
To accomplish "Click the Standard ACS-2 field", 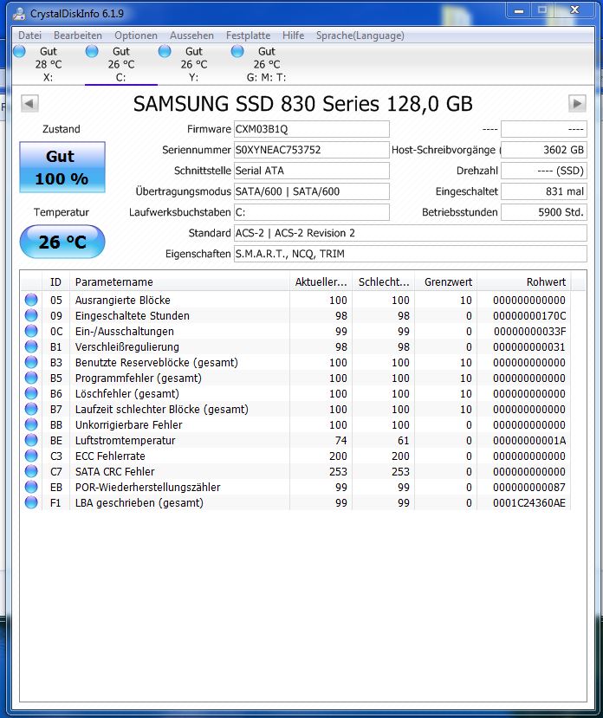I will [x=410, y=233].
